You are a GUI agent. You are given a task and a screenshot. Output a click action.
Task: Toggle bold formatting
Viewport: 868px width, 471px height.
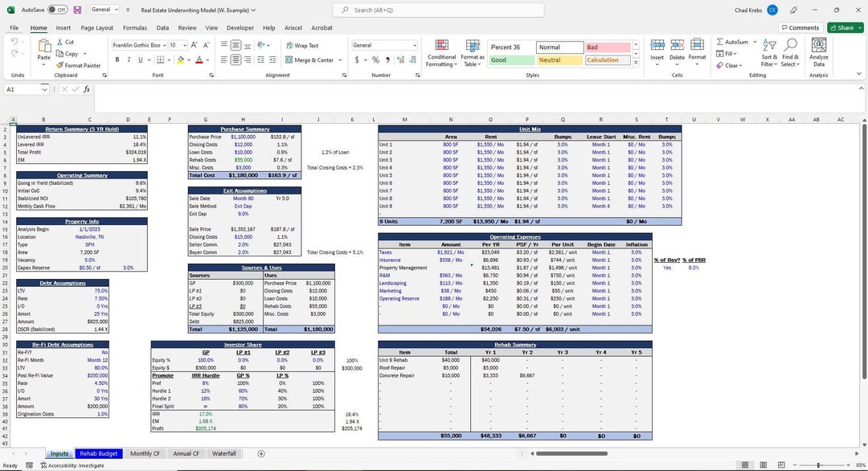pyautogui.click(x=116, y=59)
